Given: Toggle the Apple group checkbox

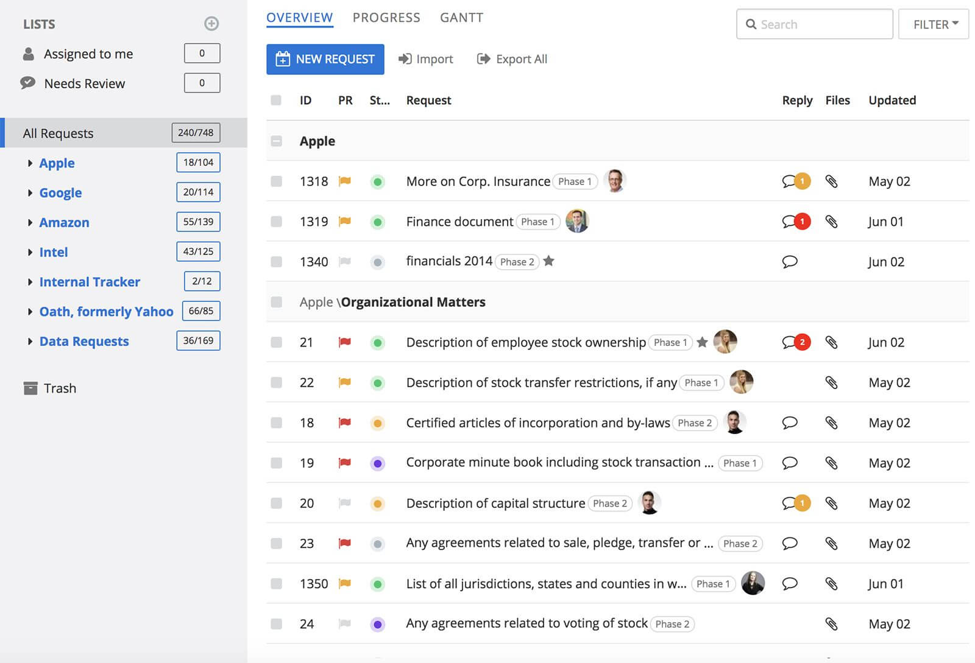Looking at the screenshot, I should [276, 141].
